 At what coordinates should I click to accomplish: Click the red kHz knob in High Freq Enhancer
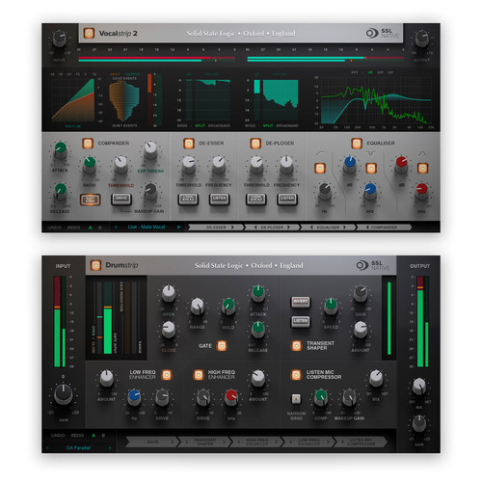pos(231,398)
